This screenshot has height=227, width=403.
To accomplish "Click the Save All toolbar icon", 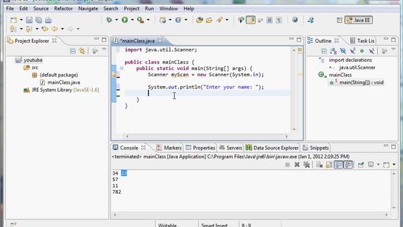I will tap(39, 20).
